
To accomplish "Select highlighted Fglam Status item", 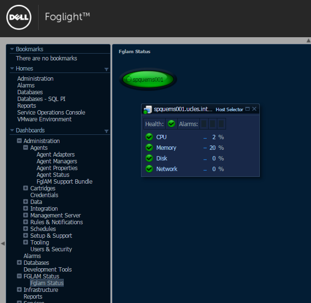I will (x=47, y=283).
